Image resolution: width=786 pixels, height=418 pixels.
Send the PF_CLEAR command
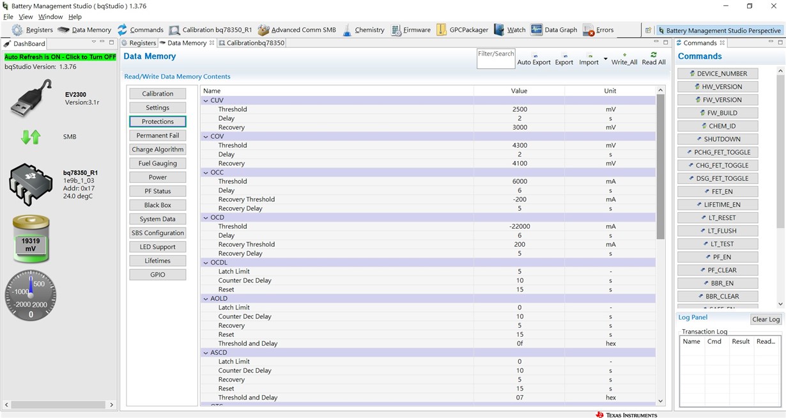718,270
